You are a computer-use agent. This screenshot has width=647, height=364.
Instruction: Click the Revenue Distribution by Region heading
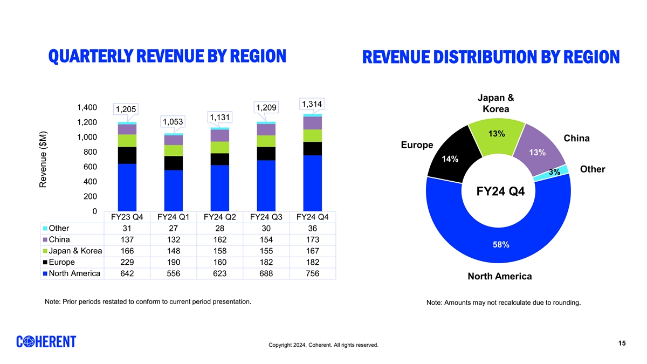click(x=491, y=57)
